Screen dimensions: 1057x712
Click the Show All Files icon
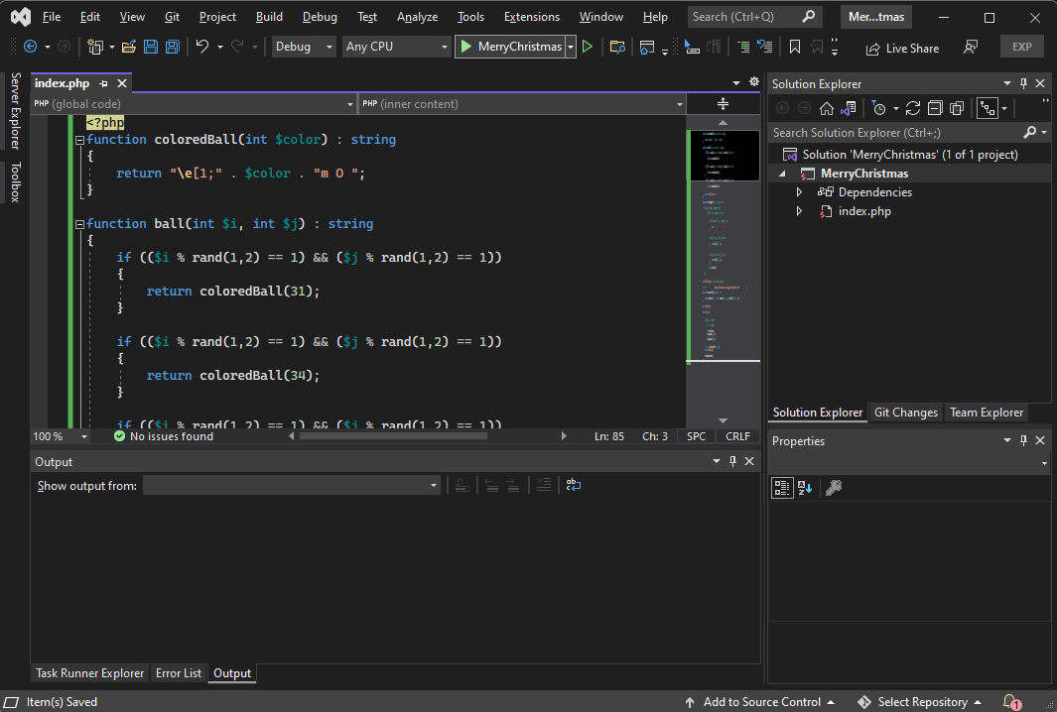(x=957, y=108)
